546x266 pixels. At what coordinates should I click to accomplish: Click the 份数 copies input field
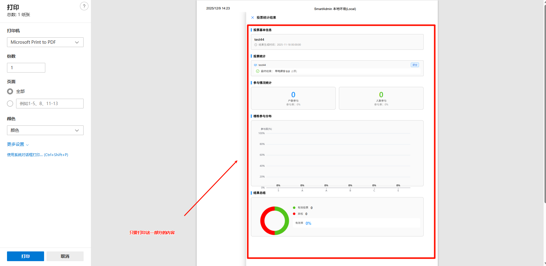click(x=26, y=68)
